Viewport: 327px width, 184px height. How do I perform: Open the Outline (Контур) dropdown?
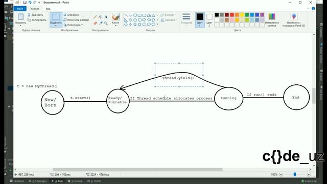click(168, 15)
